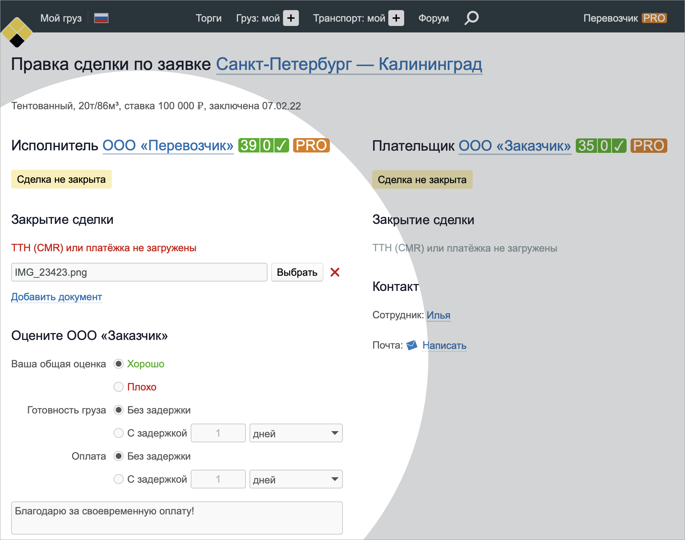The height and width of the screenshot is (540, 685).
Task: Open the Перевозчик PRO account menu
Action: click(624, 18)
